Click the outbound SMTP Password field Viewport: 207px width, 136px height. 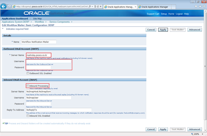38,67
